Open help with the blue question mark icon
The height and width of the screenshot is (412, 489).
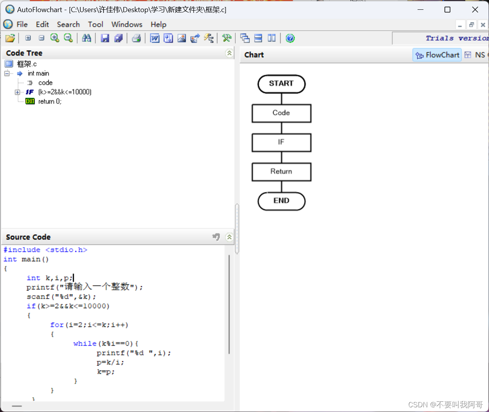coord(290,38)
